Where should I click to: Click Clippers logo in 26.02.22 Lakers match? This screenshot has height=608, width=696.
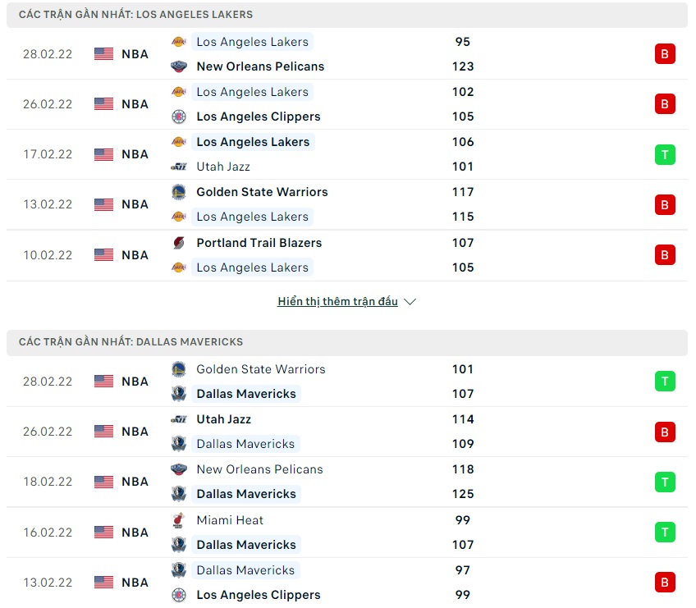click(178, 117)
